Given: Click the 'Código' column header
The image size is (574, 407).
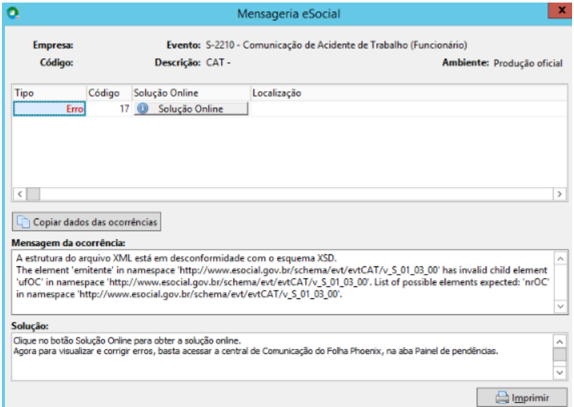Looking at the screenshot, I should tap(109, 93).
